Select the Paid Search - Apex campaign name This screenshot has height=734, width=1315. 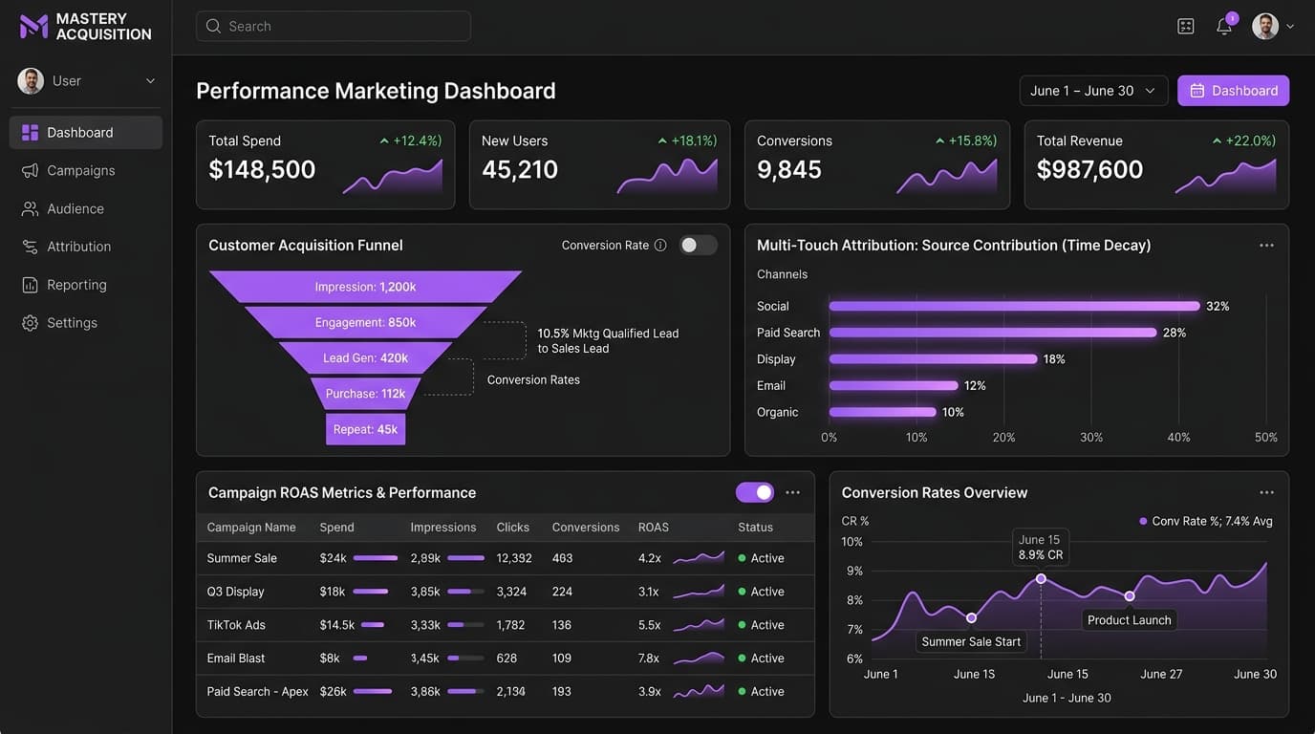pyautogui.click(x=257, y=692)
